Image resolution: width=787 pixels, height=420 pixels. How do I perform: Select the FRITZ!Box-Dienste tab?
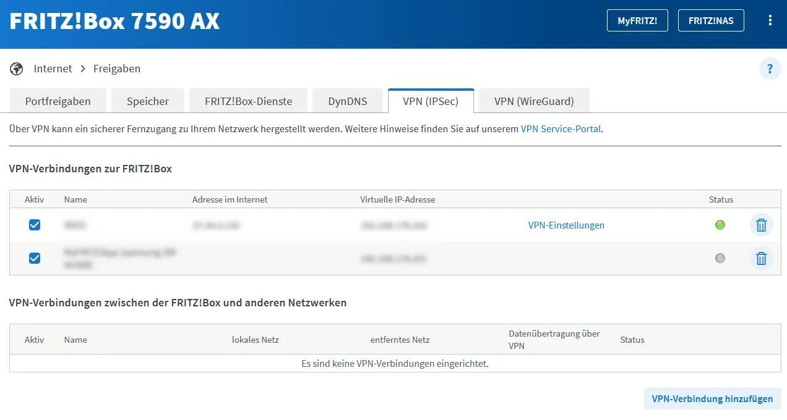click(x=248, y=101)
